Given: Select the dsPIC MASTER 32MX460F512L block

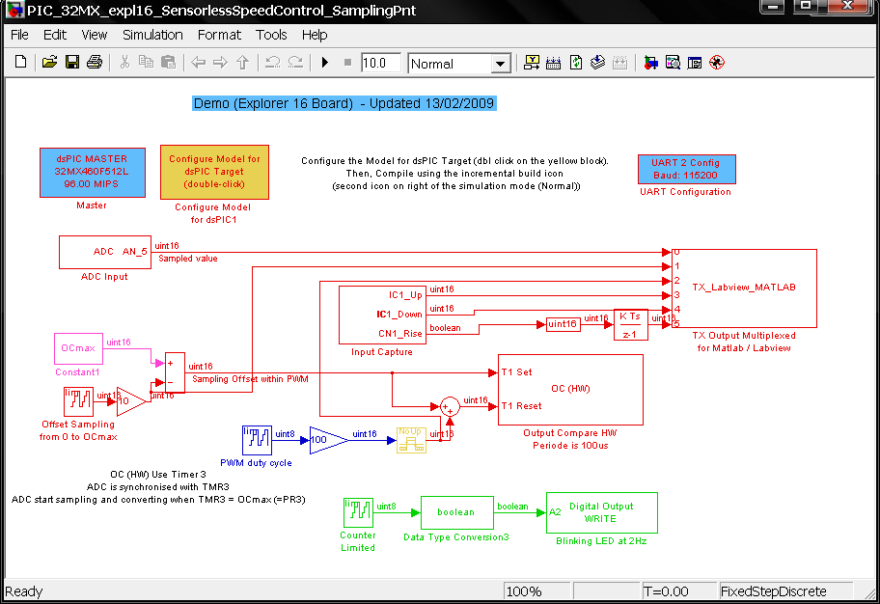Looking at the screenshot, I should [x=93, y=173].
